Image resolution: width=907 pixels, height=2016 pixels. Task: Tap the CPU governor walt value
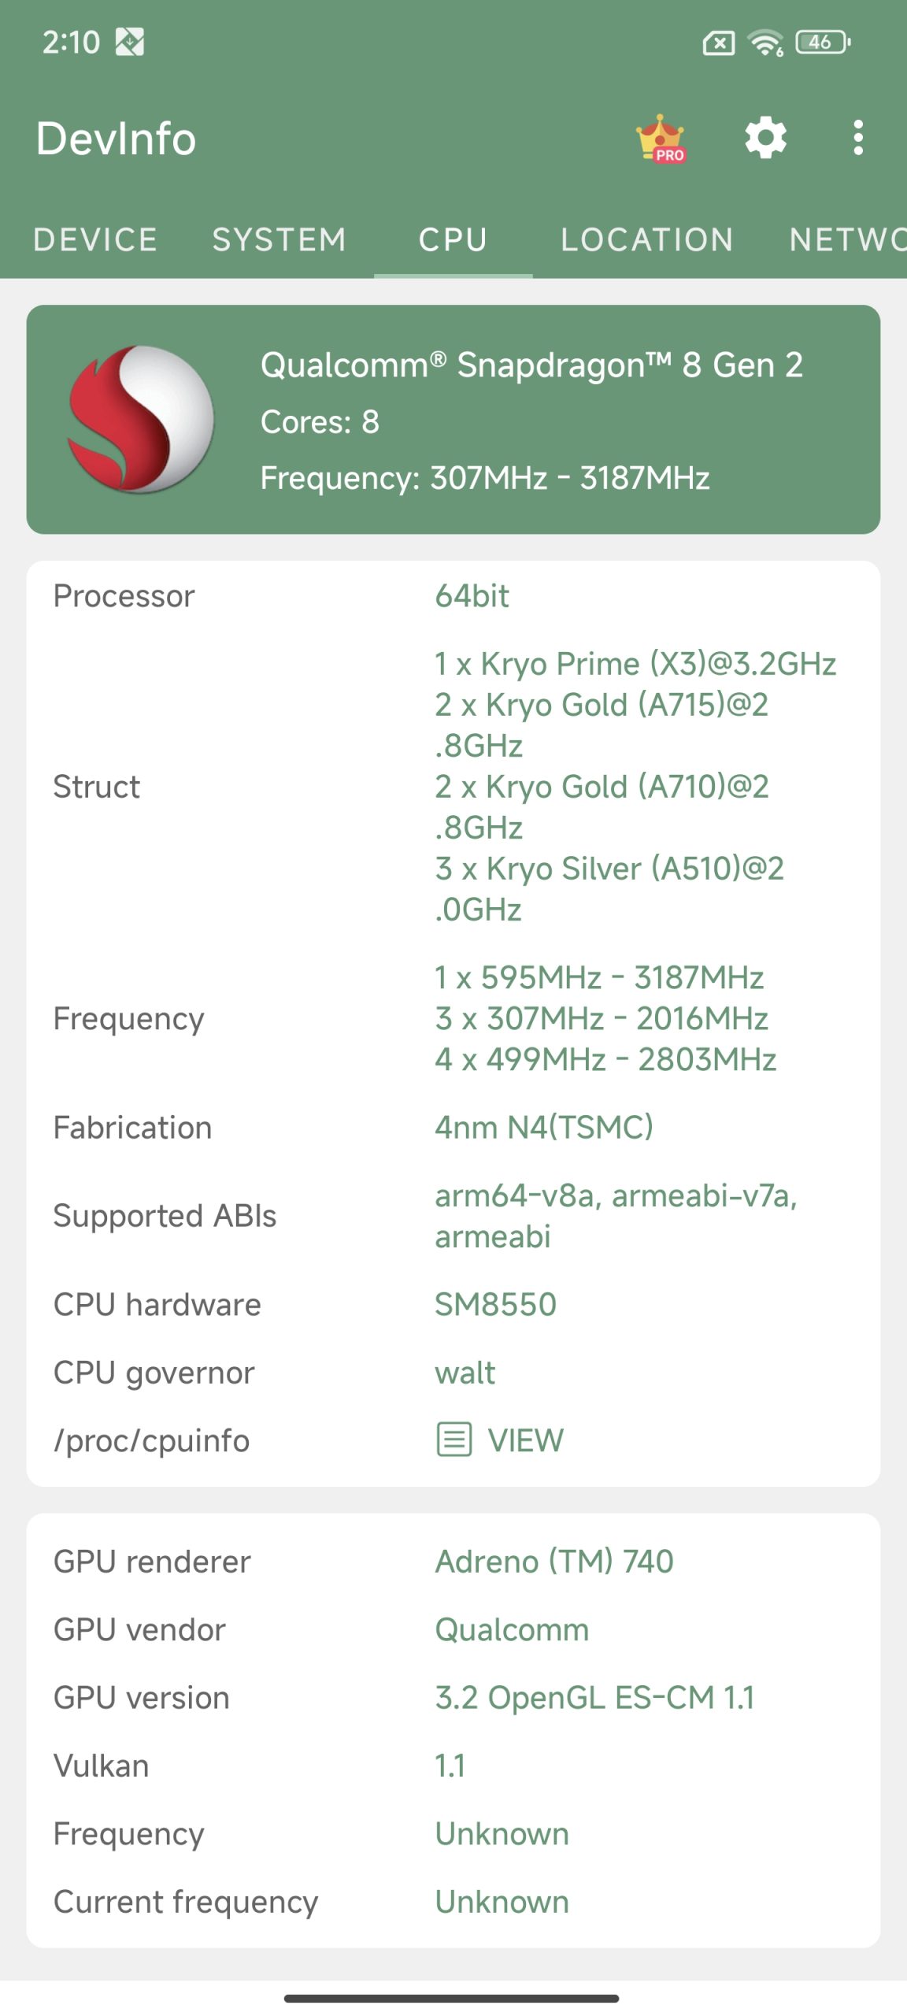[465, 1373]
